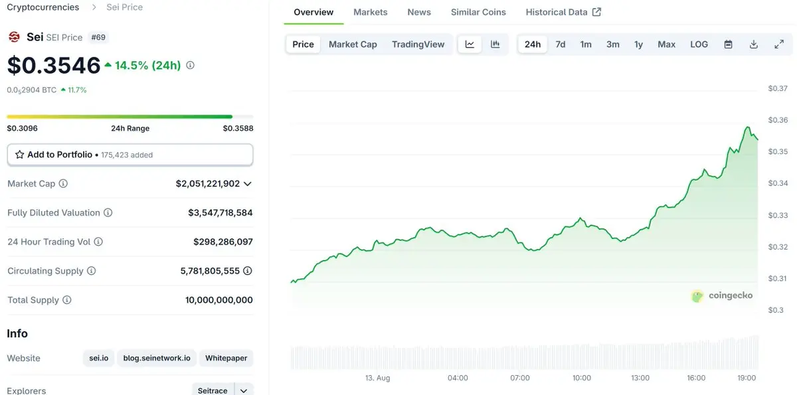The width and height of the screenshot is (797, 395).
Task: Click the $0.3588 range high value
Action: pos(238,128)
